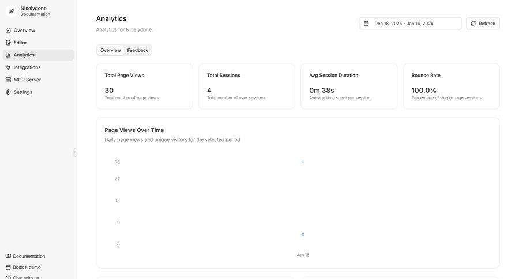Click the top data point on chart

303,162
